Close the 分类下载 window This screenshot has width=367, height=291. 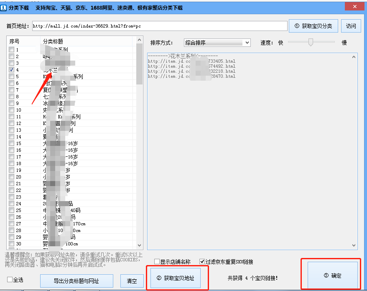point(354,7)
